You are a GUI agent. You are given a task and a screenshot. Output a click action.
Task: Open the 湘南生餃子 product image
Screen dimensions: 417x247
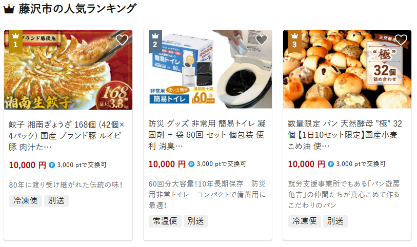coord(68,70)
